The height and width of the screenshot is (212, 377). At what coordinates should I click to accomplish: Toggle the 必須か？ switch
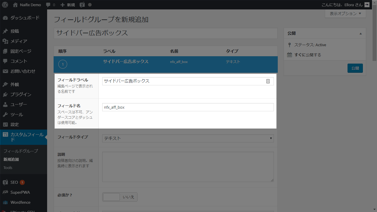[x=120, y=197]
